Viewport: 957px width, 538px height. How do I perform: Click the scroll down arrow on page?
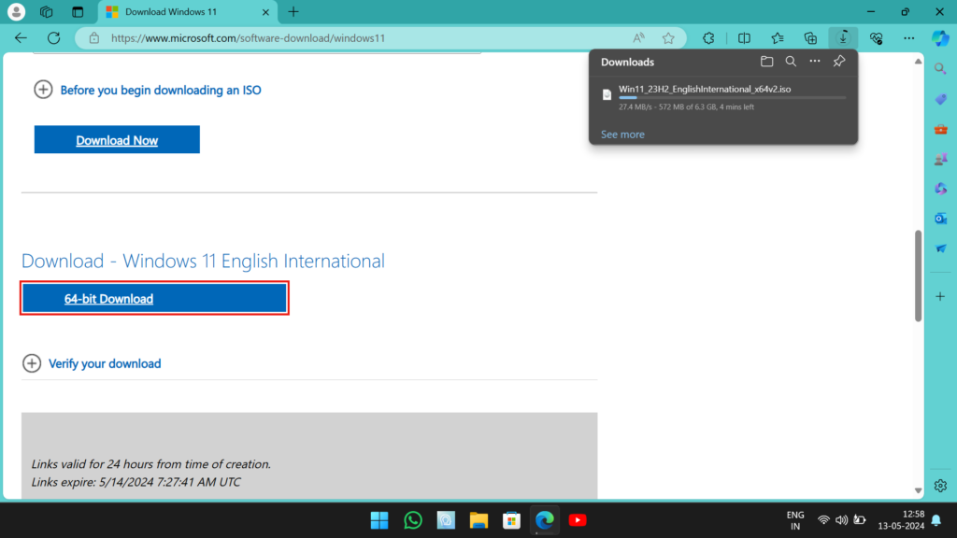click(918, 490)
